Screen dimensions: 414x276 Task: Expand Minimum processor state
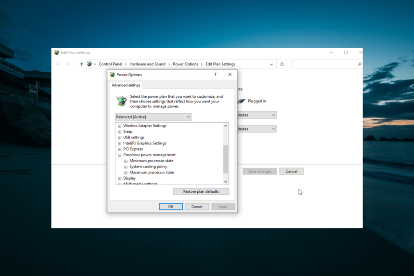click(126, 161)
